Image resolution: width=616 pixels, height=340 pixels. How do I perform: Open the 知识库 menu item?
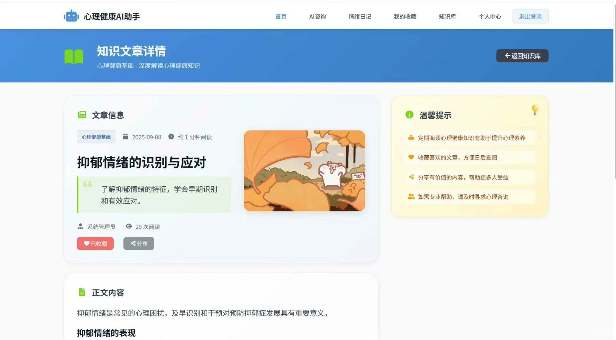pyautogui.click(x=447, y=16)
